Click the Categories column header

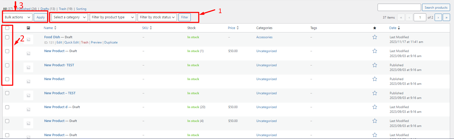[264, 28]
